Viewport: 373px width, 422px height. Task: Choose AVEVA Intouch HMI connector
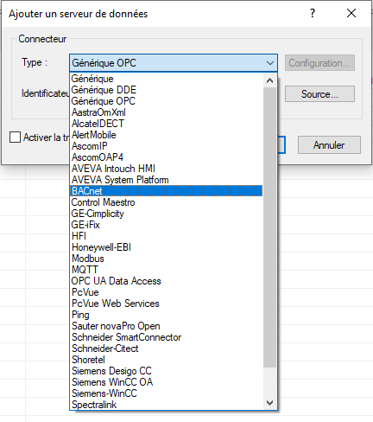pyautogui.click(x=167, y=169)
